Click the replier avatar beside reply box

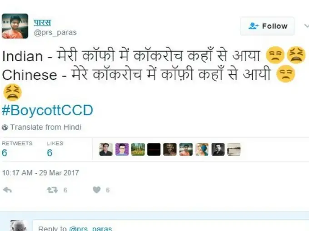(x=19, y=226)
